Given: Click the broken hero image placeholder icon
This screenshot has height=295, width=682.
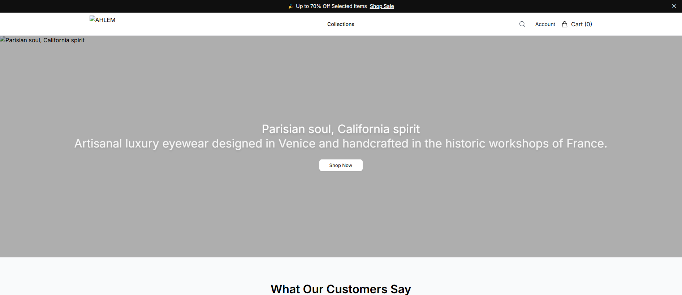Looking at the screenshot, I should coord(3,39).
